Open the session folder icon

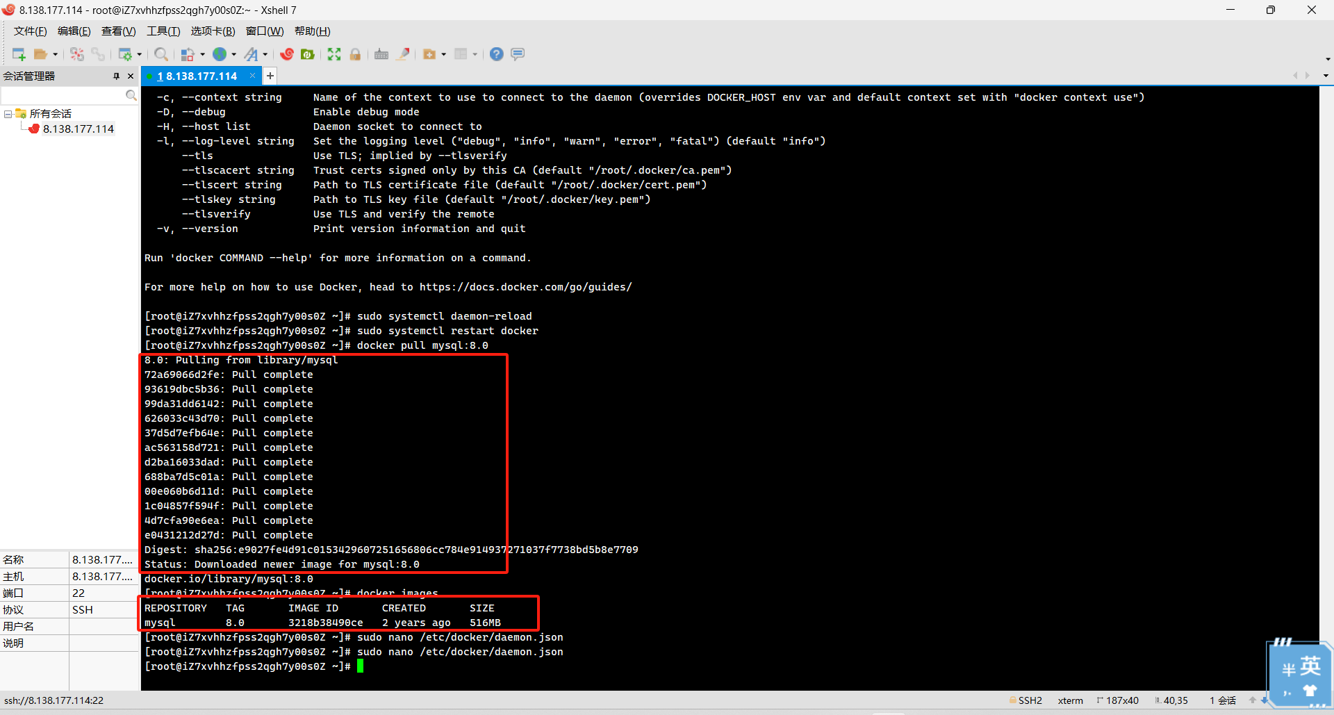coord(40,54)
